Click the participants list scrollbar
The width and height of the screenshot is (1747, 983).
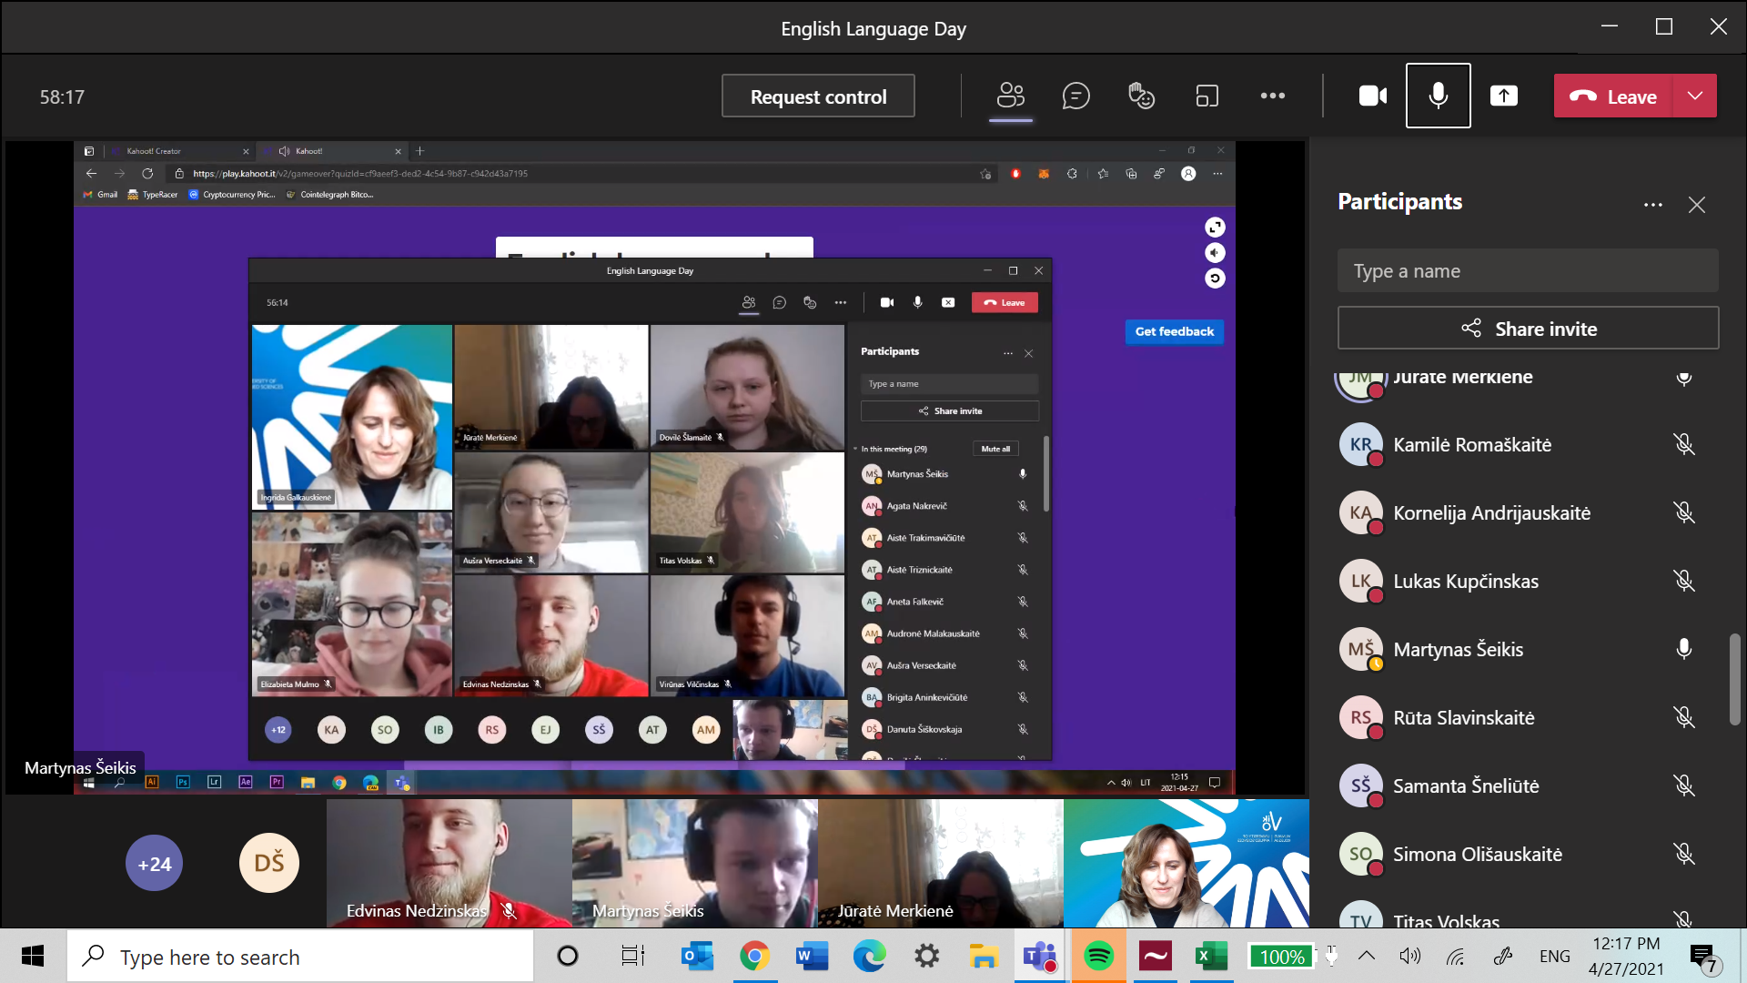tap(1734, 678)
